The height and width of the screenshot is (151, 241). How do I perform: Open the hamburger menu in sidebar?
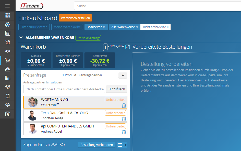coord(7,6)
